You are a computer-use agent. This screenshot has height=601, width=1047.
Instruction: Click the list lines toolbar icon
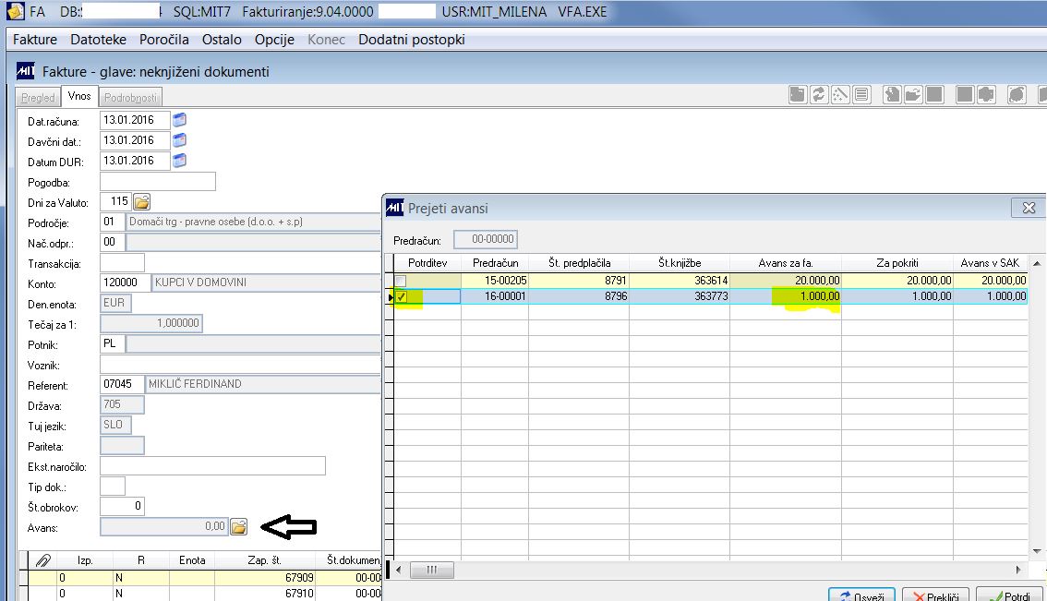pos(861,95)
